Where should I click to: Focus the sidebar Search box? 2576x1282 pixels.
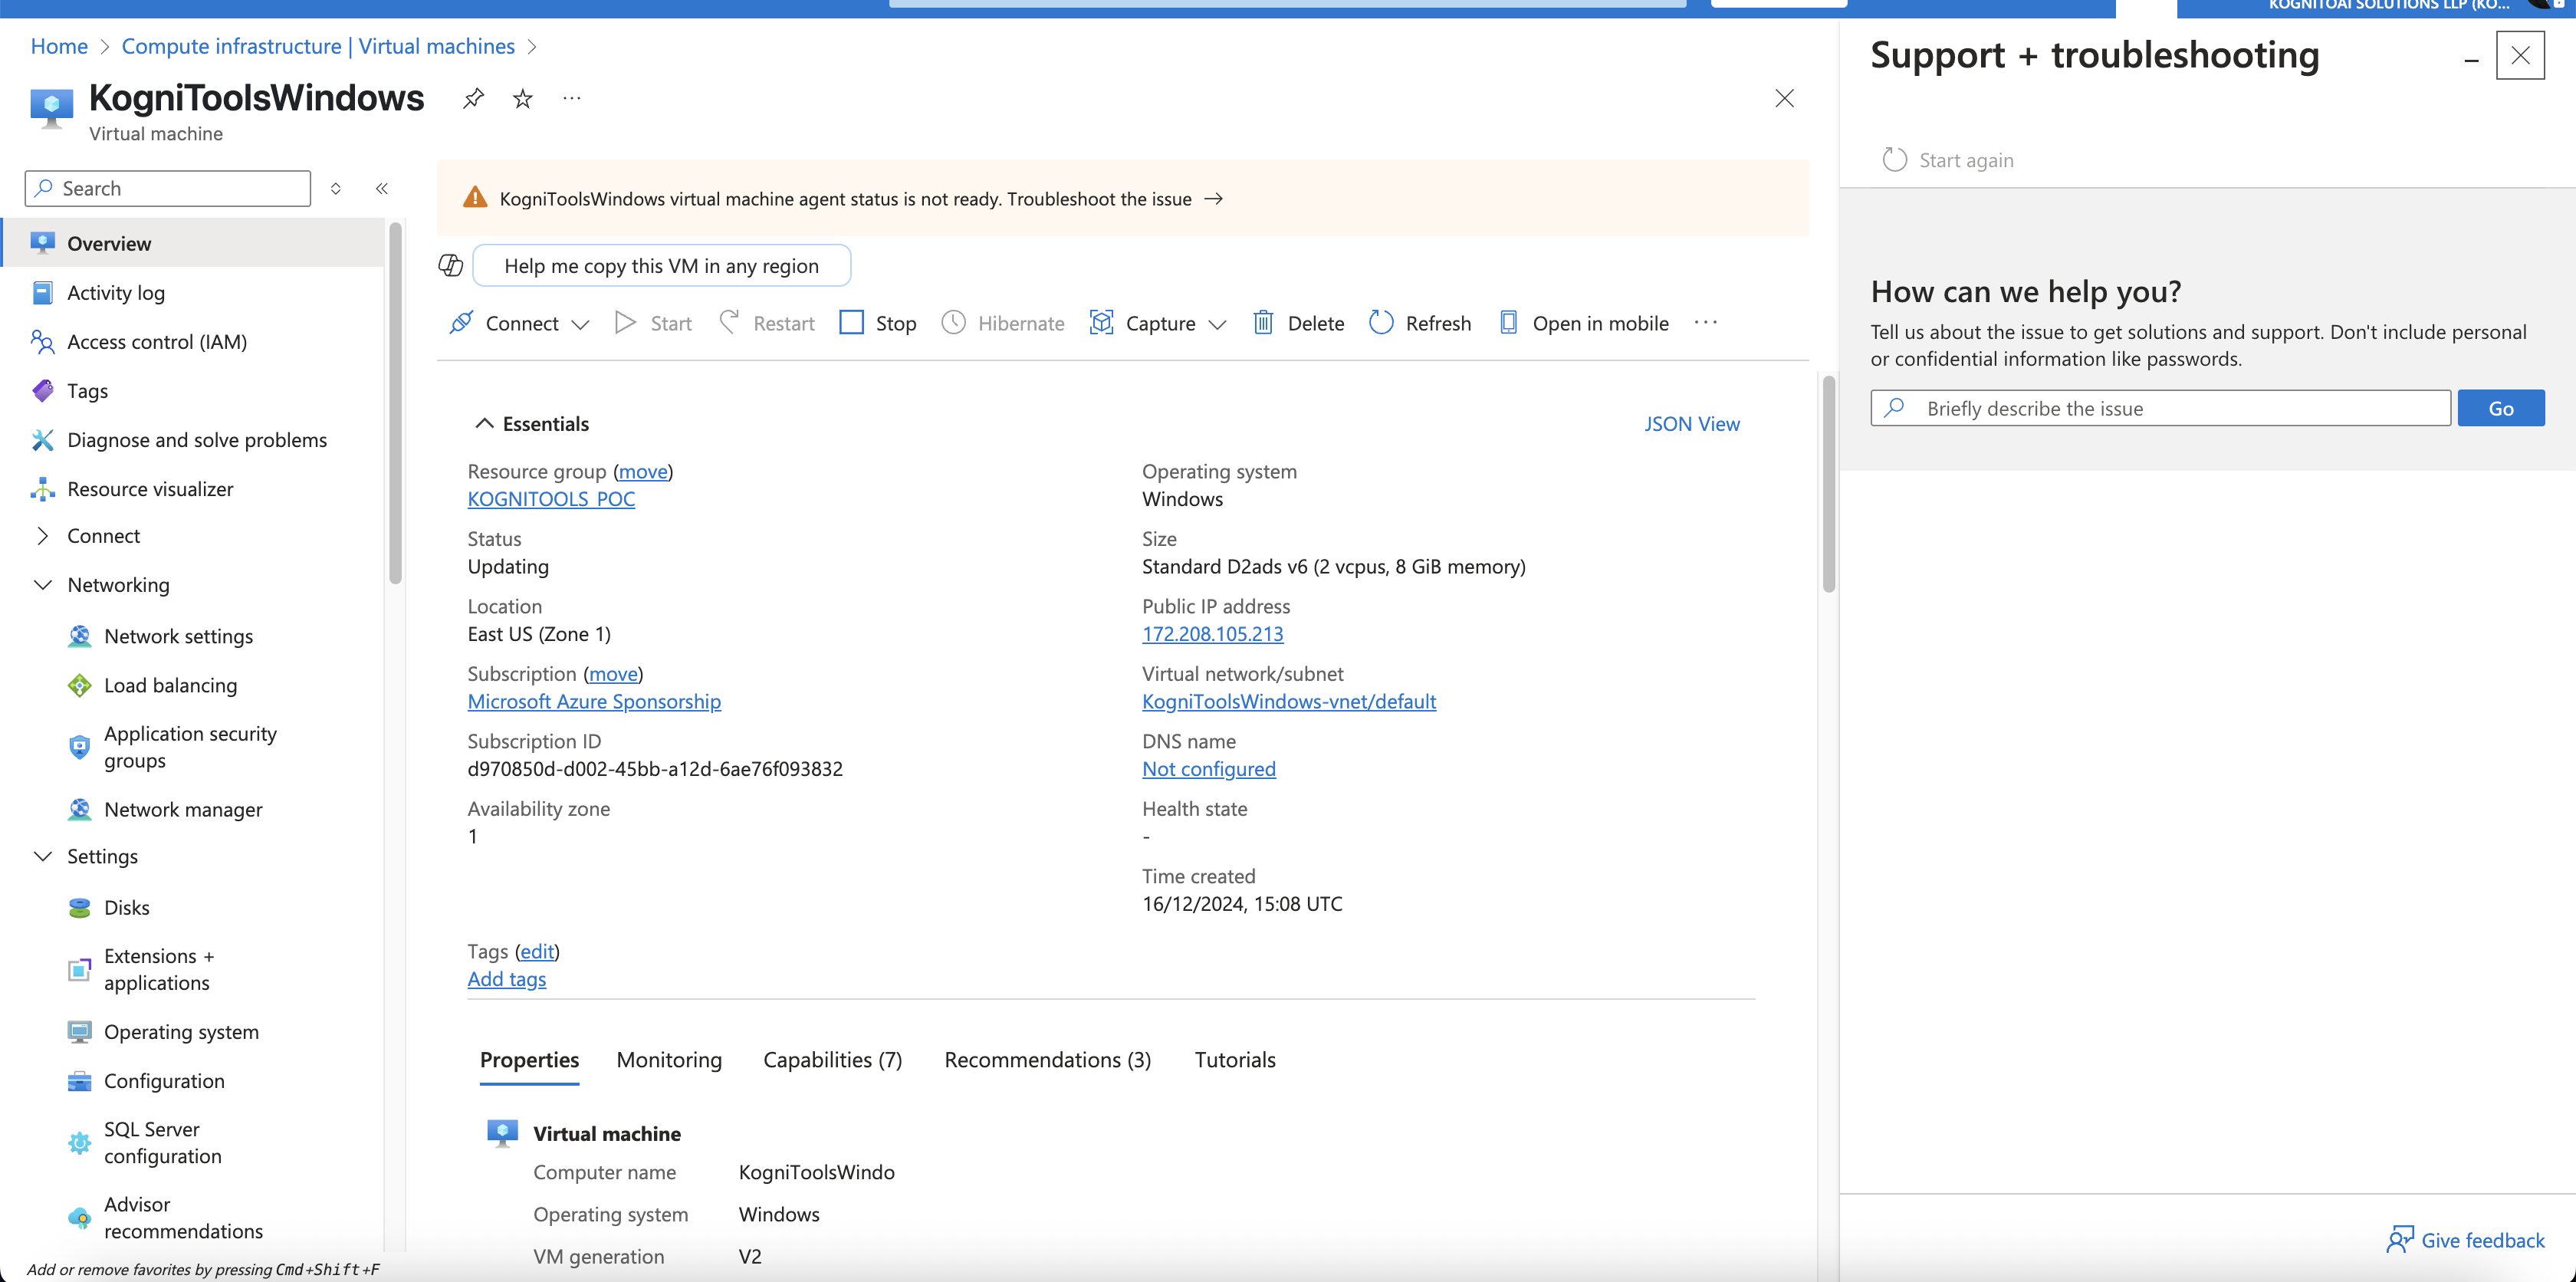168,188
